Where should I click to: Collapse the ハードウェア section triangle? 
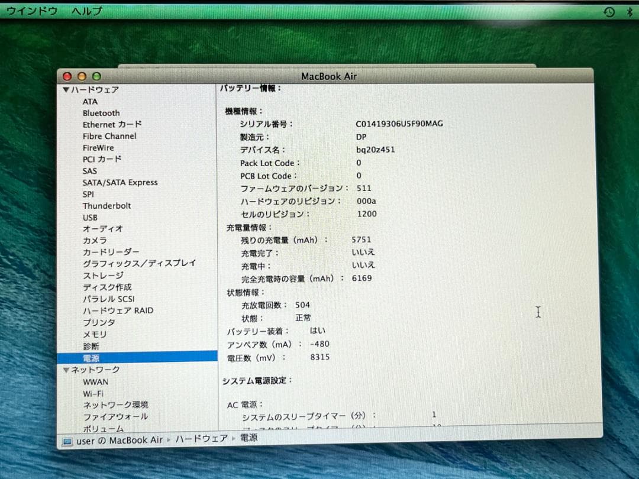pyautogui.click(x=66, y=89)
